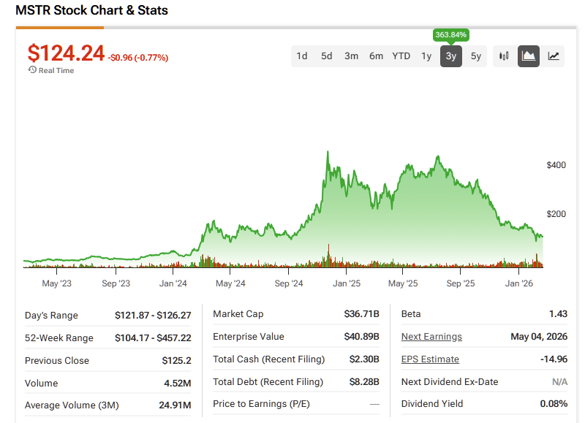Choose the 6m period button
Viewport: 585px width, 423px height.
tap(376, 56)
